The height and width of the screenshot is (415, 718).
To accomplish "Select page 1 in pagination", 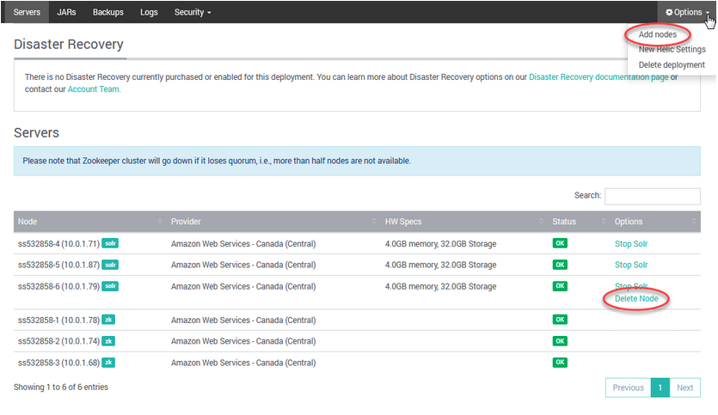I will tap(660, 388).
